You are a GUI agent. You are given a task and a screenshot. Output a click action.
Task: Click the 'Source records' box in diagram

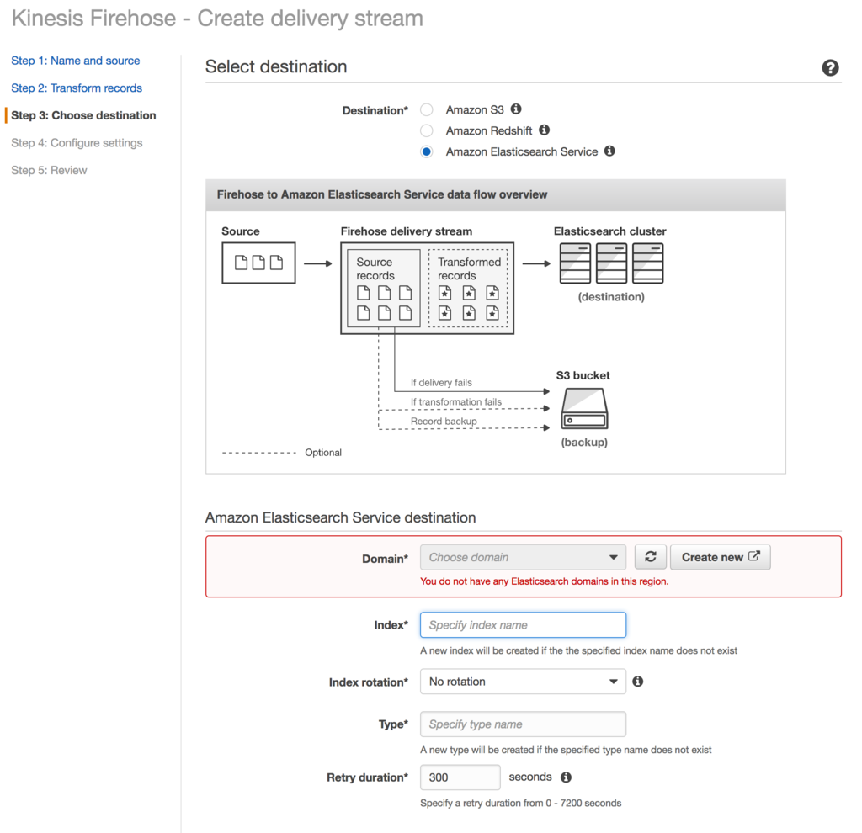point(384,288)
